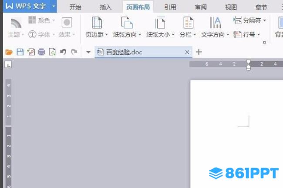Click the print preview icon

click(52, 52)
